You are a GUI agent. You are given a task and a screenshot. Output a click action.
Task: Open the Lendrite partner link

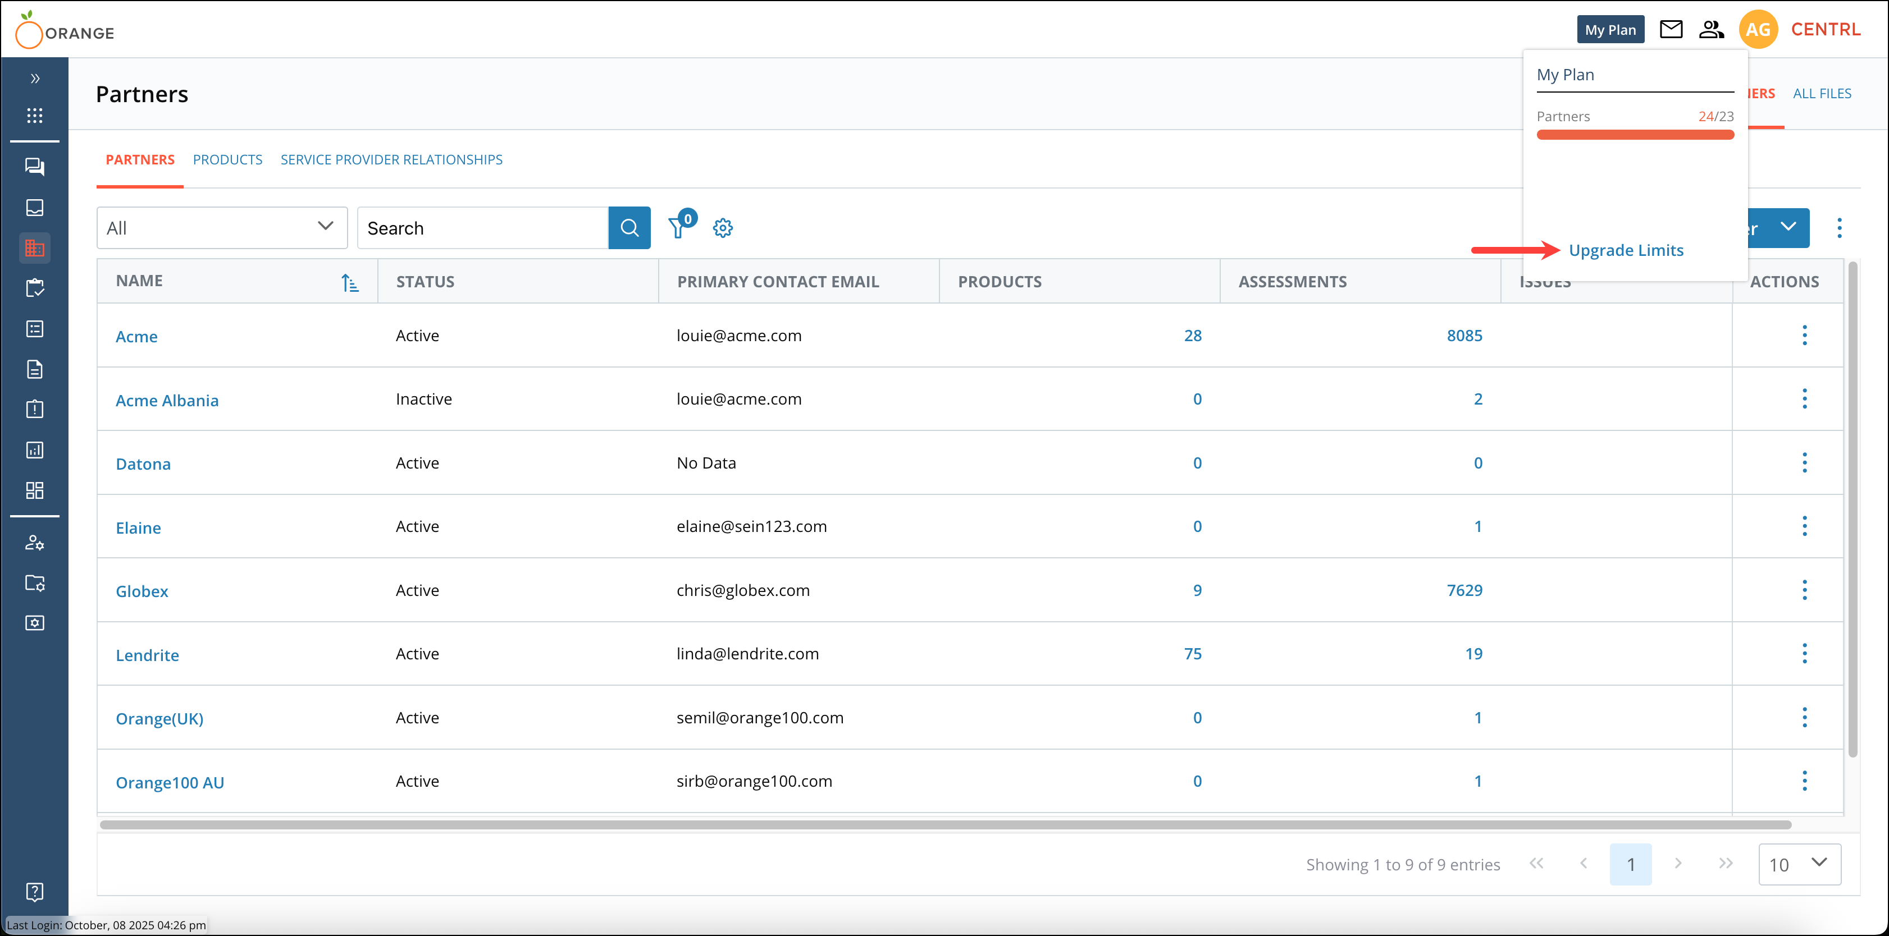(x=147, y=655)
